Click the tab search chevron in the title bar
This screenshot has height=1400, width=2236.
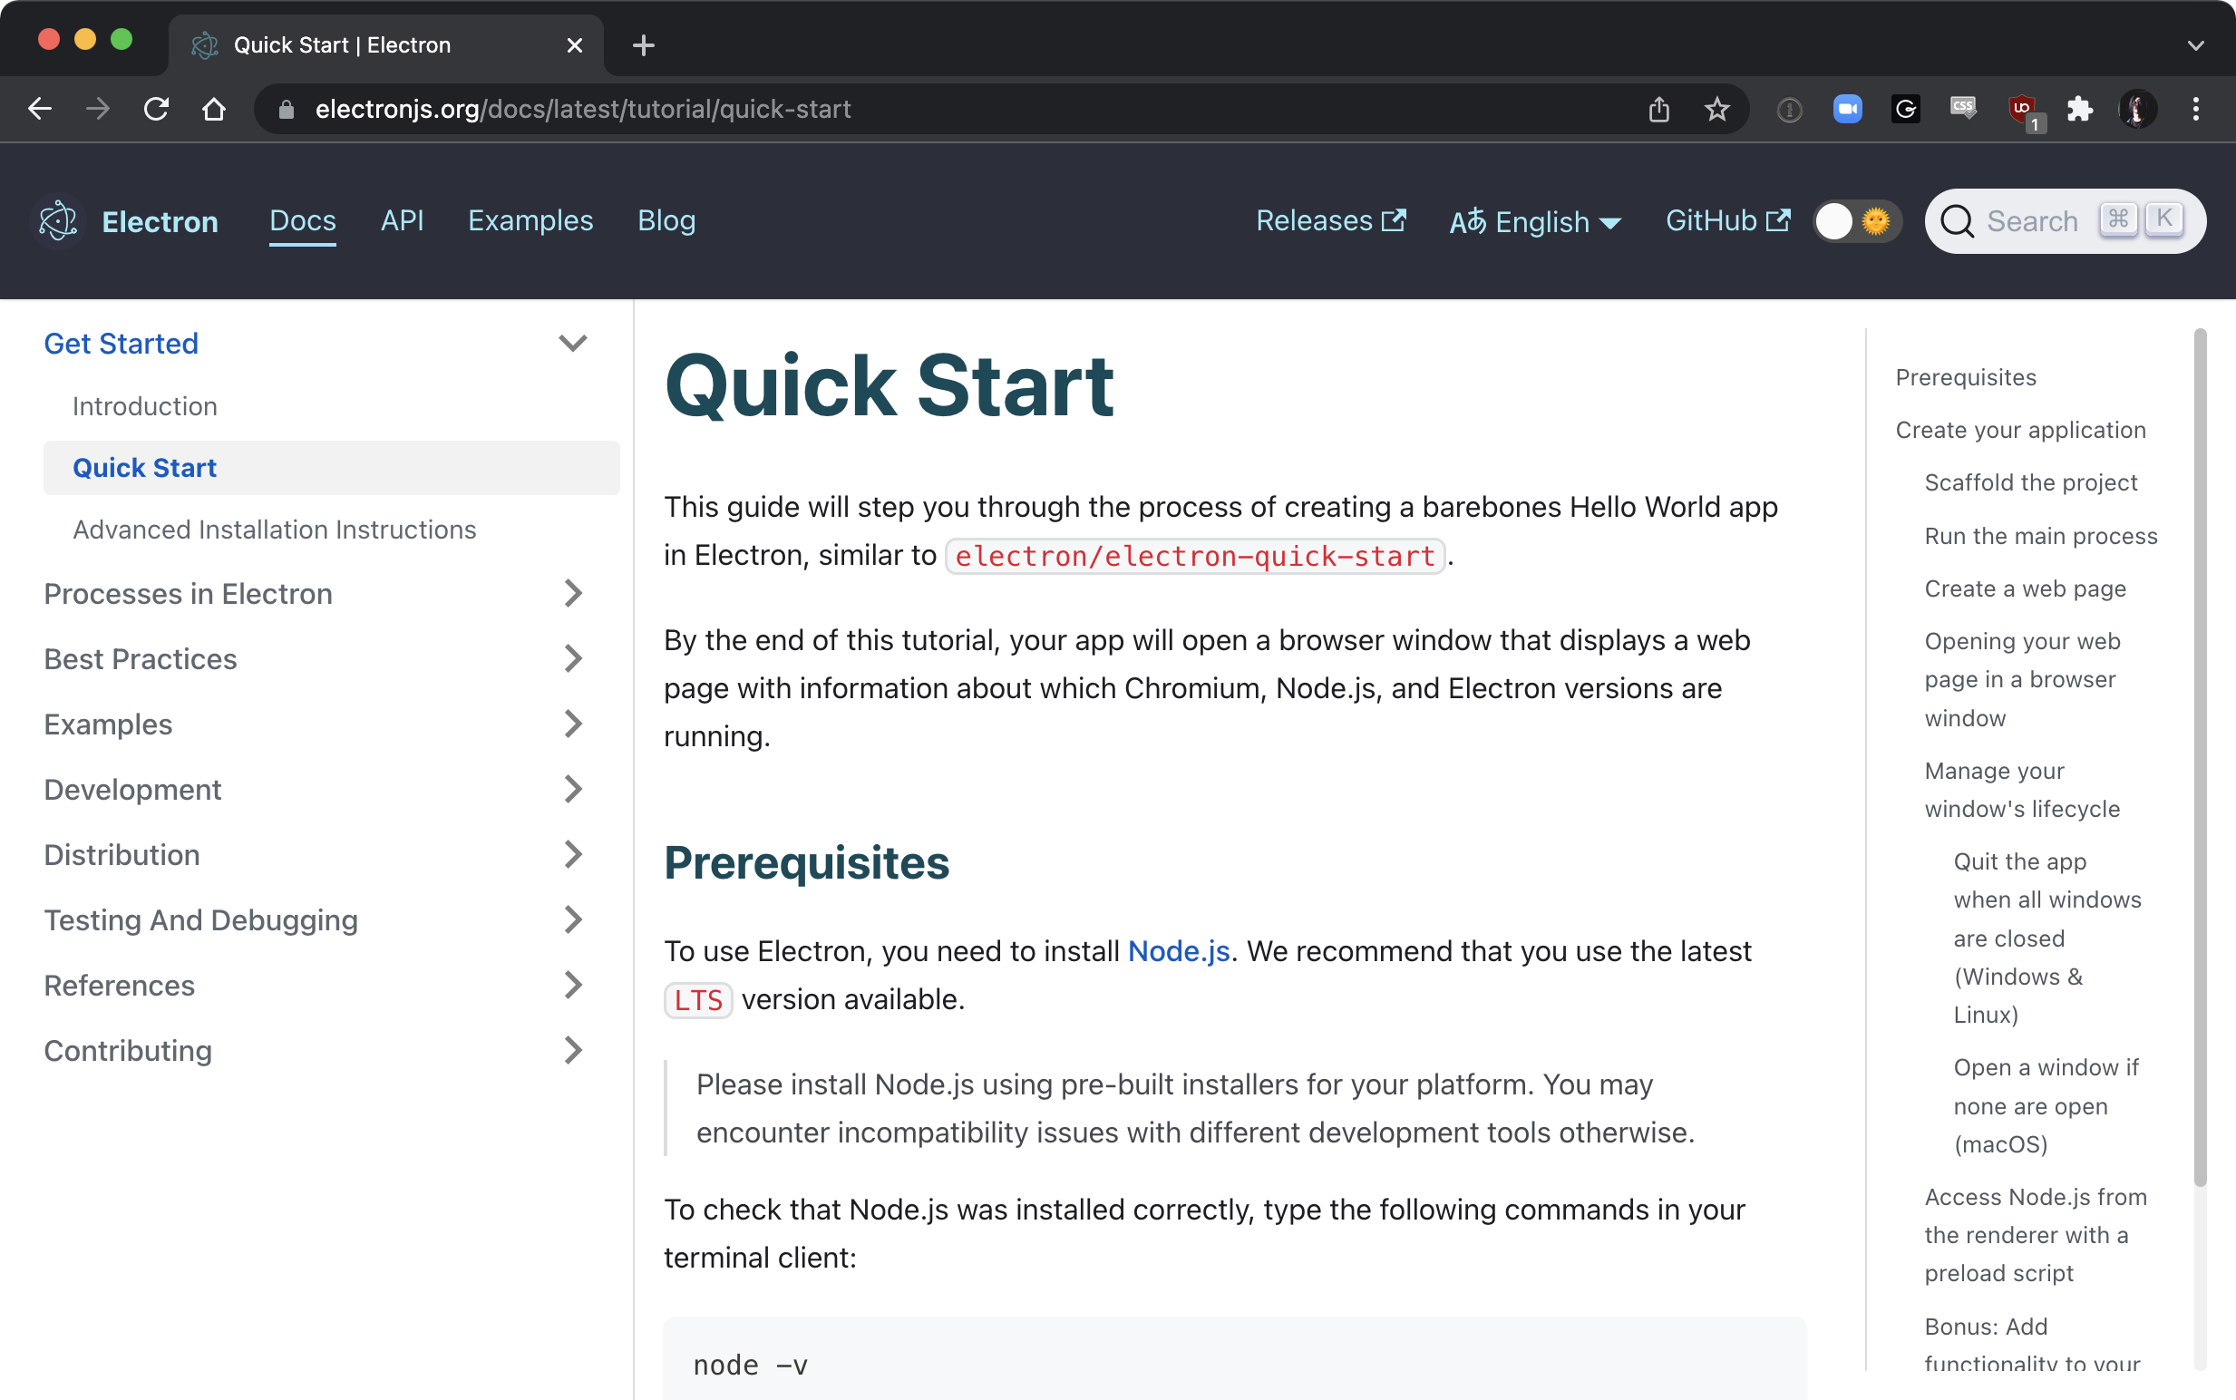tap(2195, 44)
